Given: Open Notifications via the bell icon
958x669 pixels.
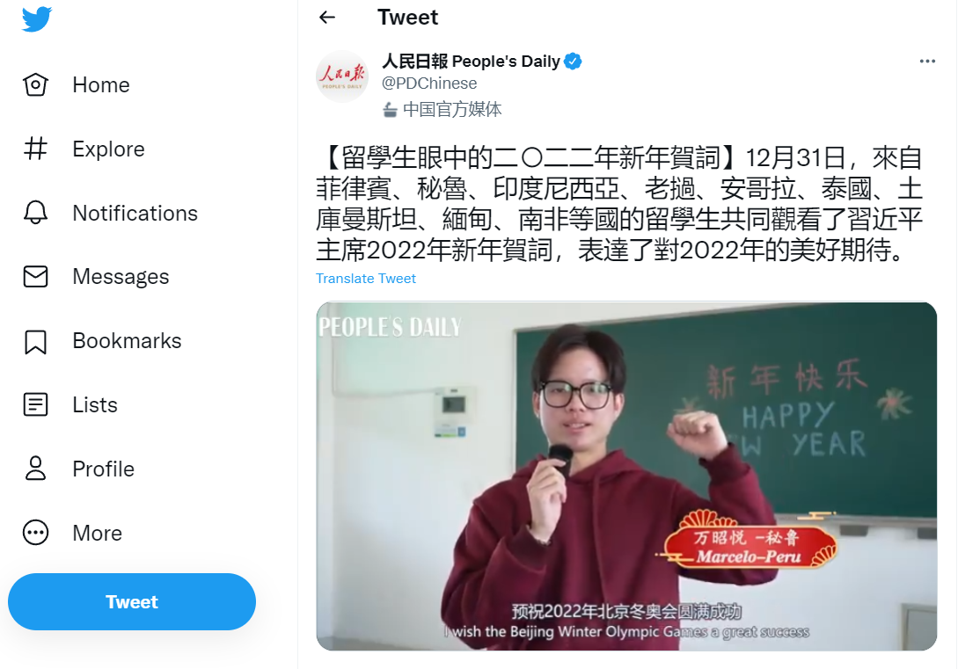Looking at the screenshot, I should click(35, 213).
